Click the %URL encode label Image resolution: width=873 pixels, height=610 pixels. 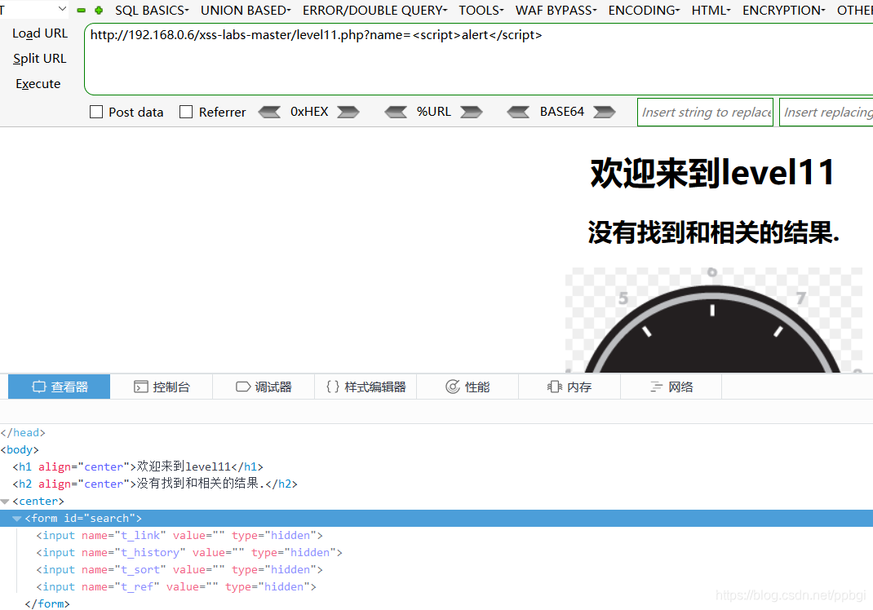434,112
